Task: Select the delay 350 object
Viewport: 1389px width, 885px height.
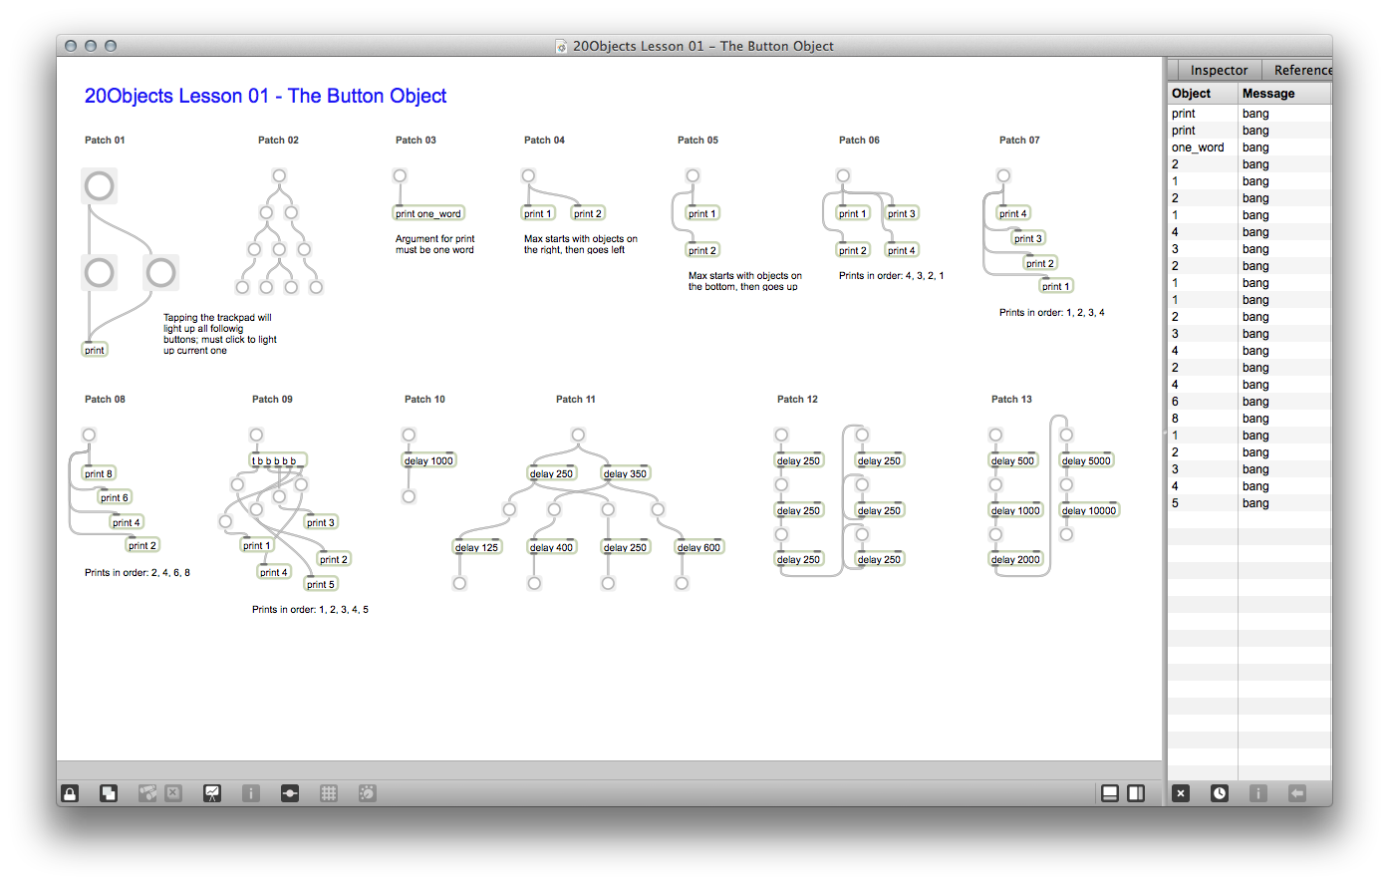Action: 625,473
